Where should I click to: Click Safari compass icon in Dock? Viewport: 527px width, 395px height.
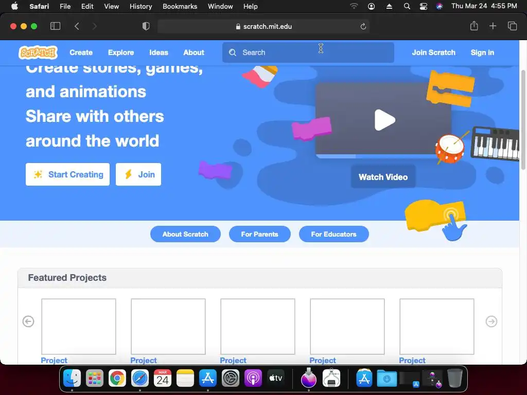[140, 378]
